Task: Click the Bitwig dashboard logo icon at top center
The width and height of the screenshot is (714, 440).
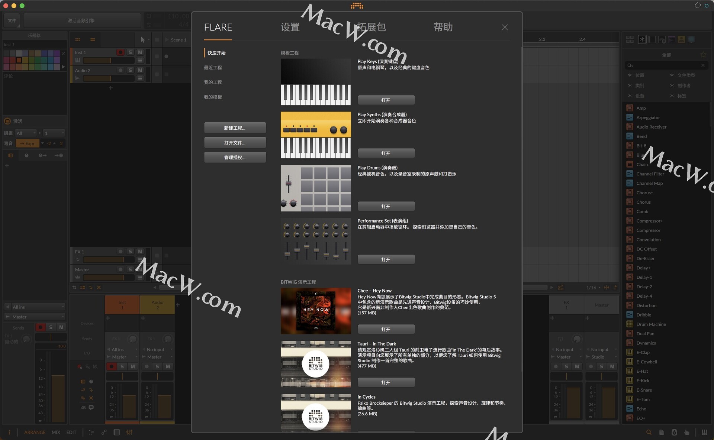Action: click(357, 6)
